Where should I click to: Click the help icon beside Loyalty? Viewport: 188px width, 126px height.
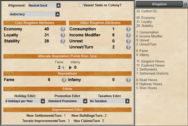[x=63, y=35]
